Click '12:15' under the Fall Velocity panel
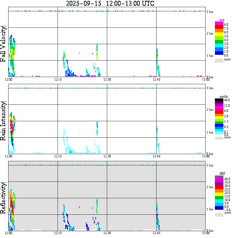 tap(58, 80)
